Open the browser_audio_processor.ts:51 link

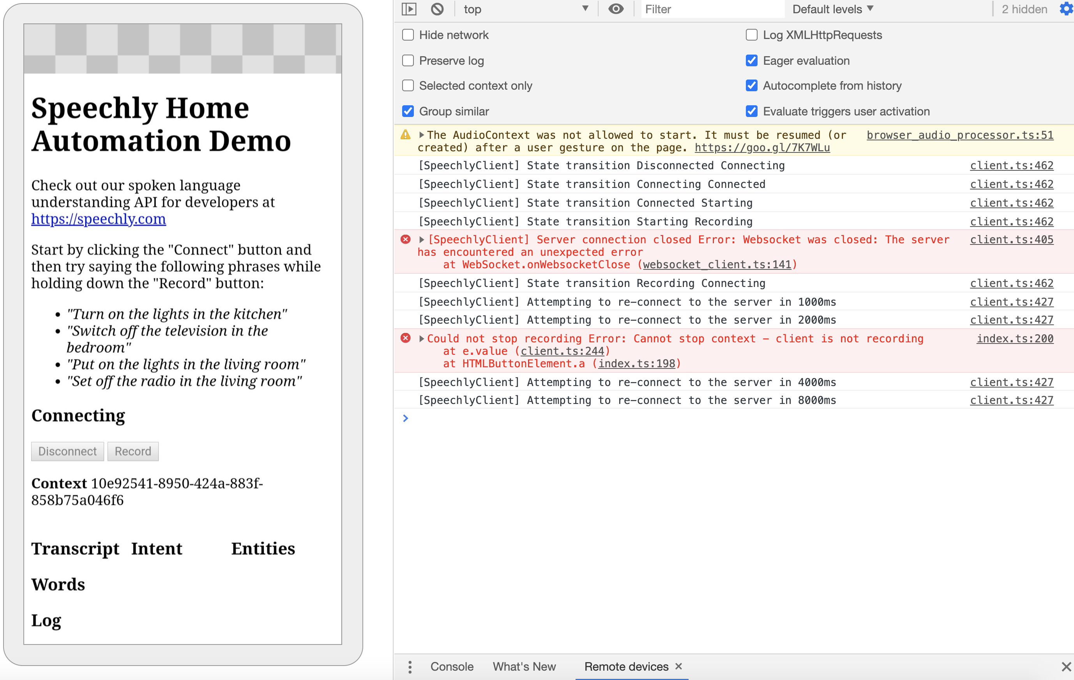tap(960, 135)
